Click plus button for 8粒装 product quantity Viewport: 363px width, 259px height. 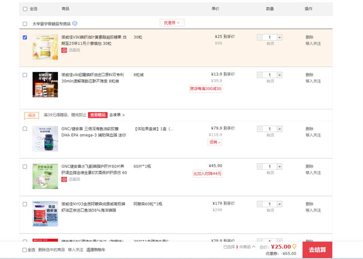pyautogui.click(x=280, y=75)
